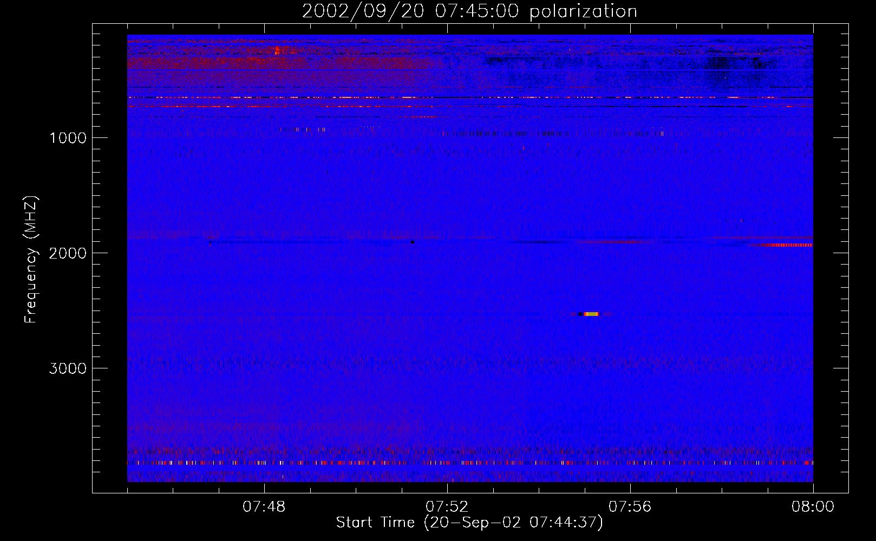Image resolution: width=876 pixels, height=541 pixels.
Task: Click the 07:48 time tick label
Action: [264, 507]
